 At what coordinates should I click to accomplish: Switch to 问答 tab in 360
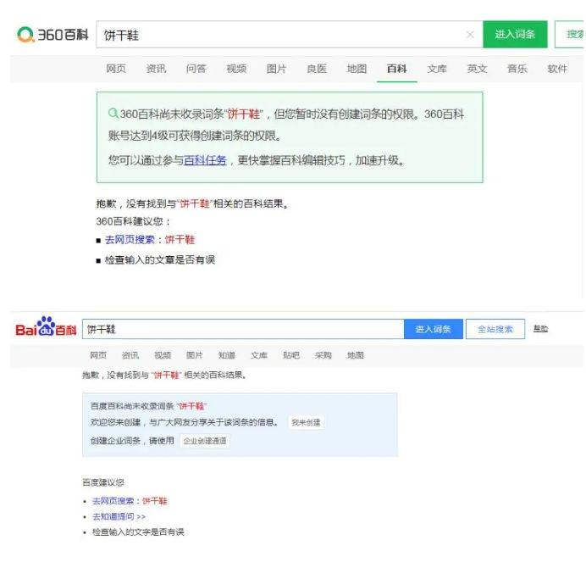pyautogui.click(x=196, y=69)
